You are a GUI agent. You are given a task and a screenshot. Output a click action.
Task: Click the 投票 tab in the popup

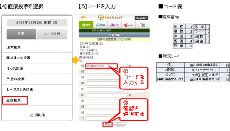click(x=21, y=34)
